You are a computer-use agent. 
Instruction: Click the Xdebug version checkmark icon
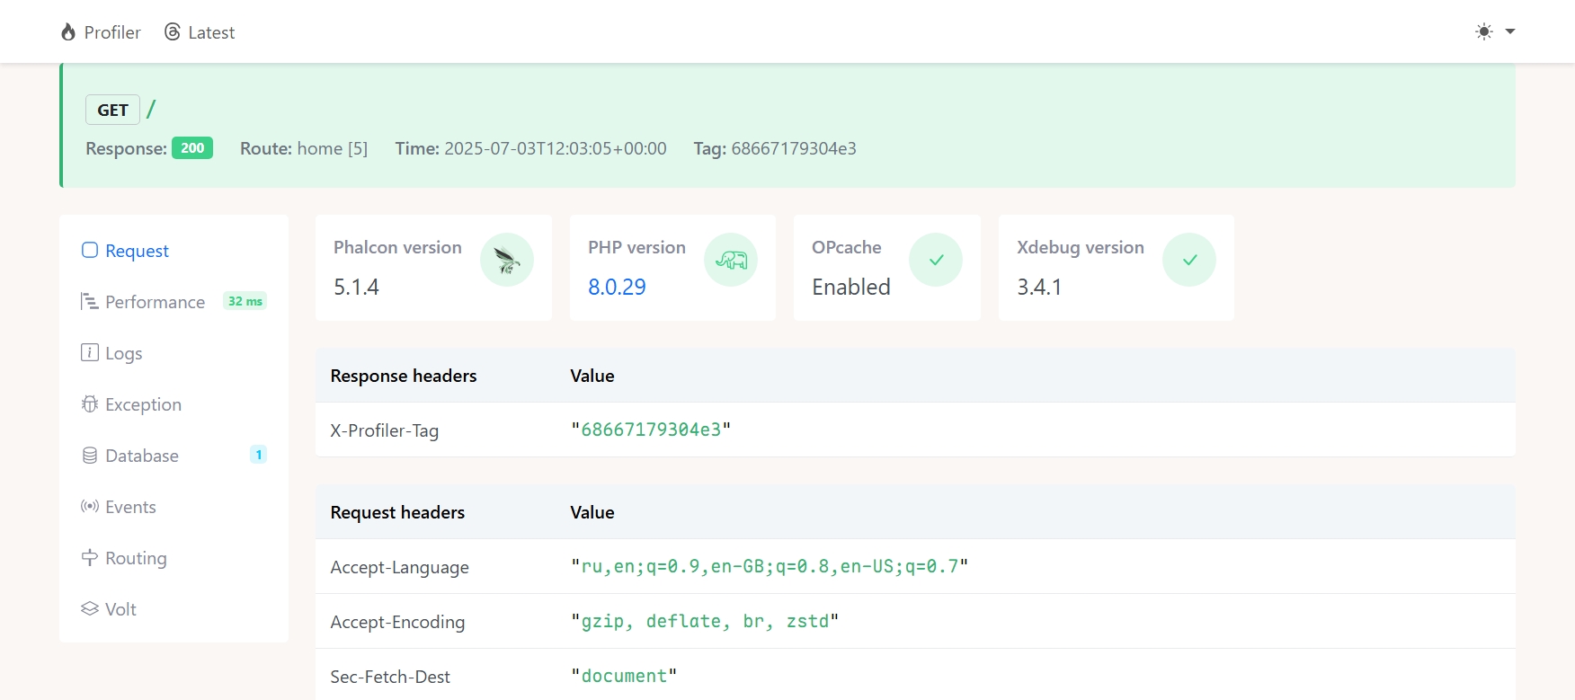(x=1189, y=261)
